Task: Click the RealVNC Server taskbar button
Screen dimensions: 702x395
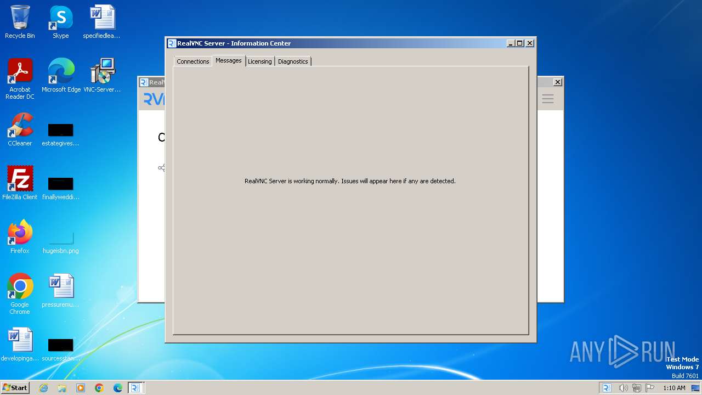Action: click(136, 388)
